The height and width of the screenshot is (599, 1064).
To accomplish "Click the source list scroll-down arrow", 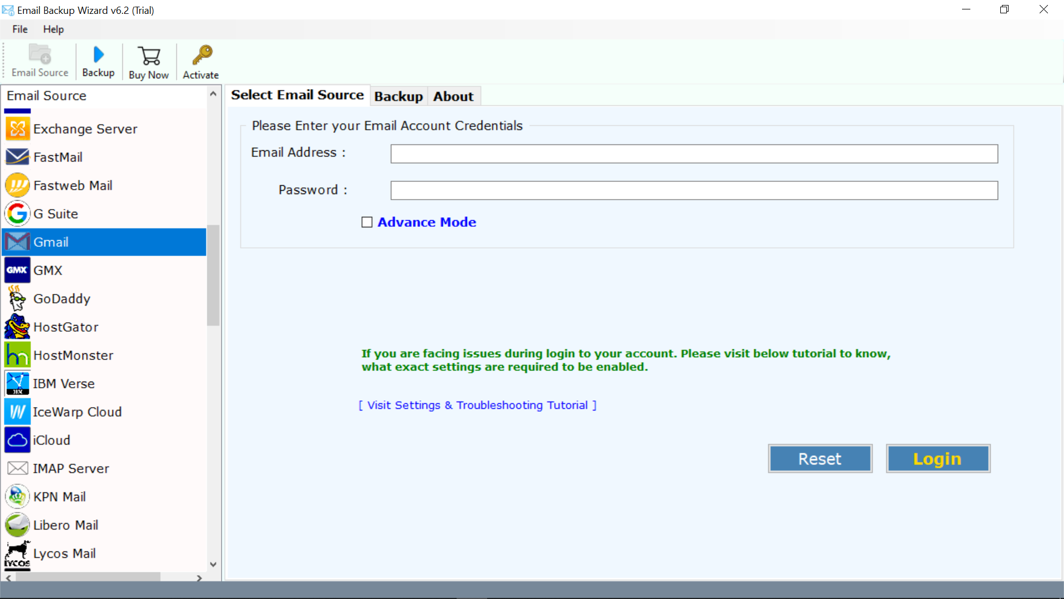I will (x=213, y=565).
